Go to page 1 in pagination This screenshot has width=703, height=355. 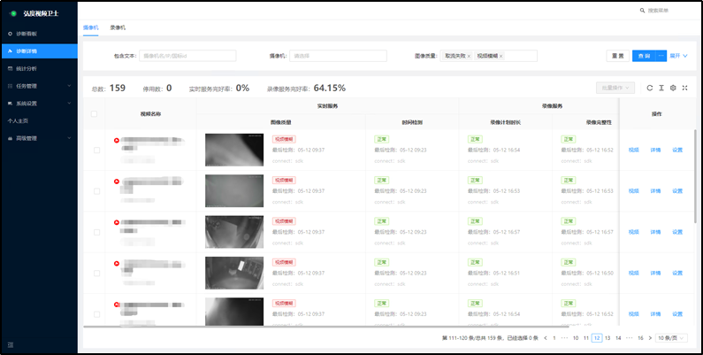pos(554,338)
